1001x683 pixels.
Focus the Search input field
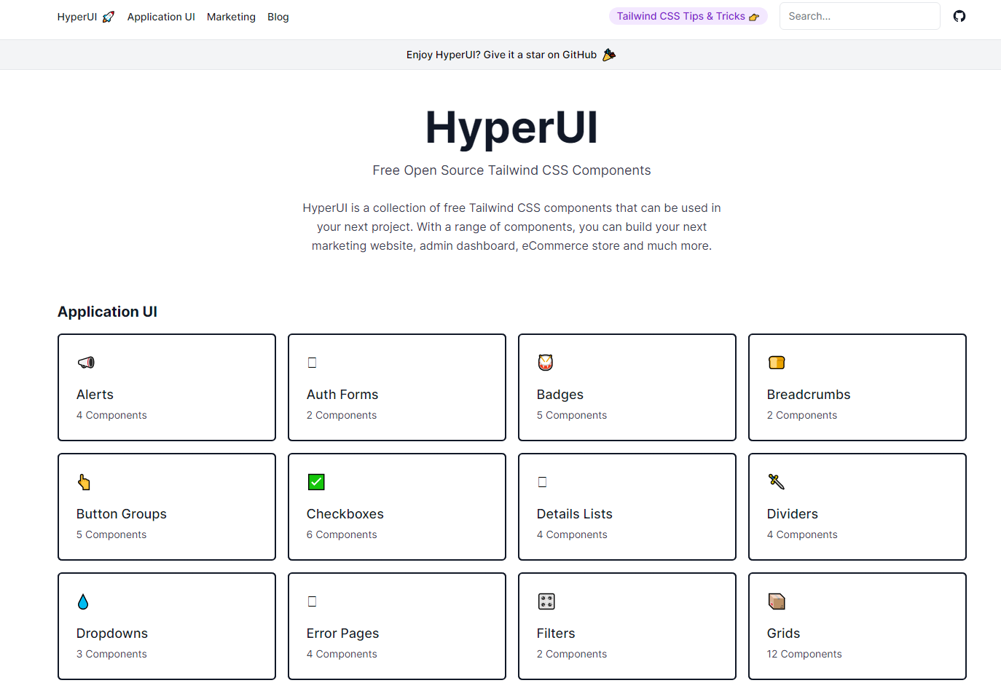click(x=860, y=16)
